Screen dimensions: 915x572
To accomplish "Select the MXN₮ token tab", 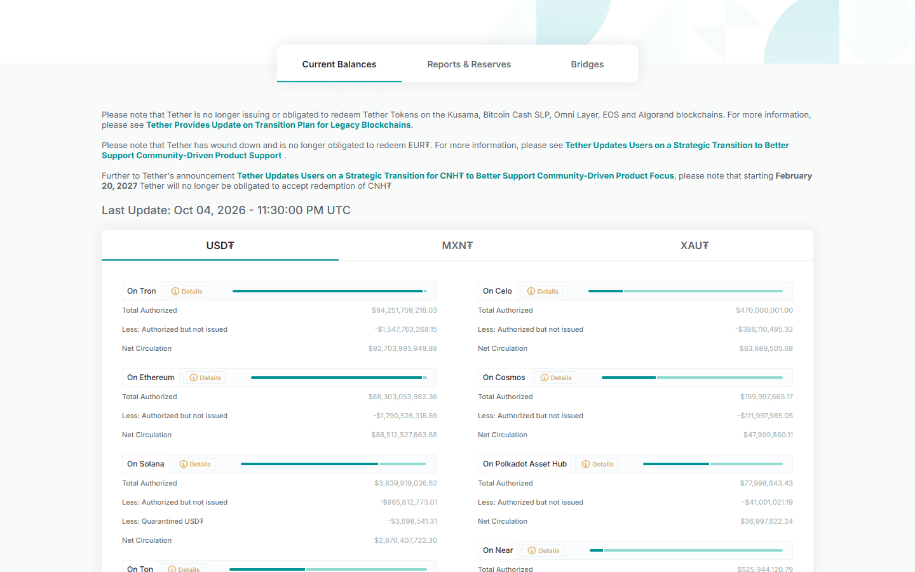I will tap(457, 245).
